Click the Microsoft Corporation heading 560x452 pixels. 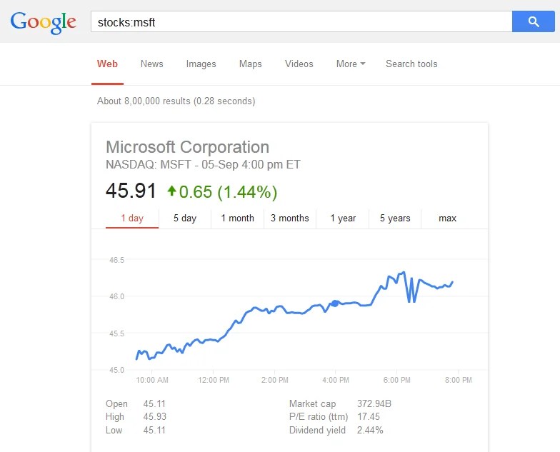[187, 147]
